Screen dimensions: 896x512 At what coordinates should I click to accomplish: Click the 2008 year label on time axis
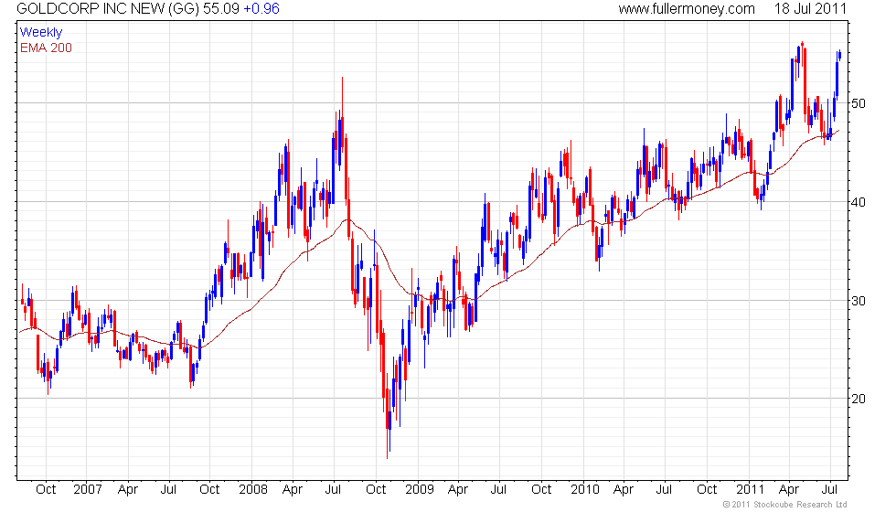tap(253, 490)
